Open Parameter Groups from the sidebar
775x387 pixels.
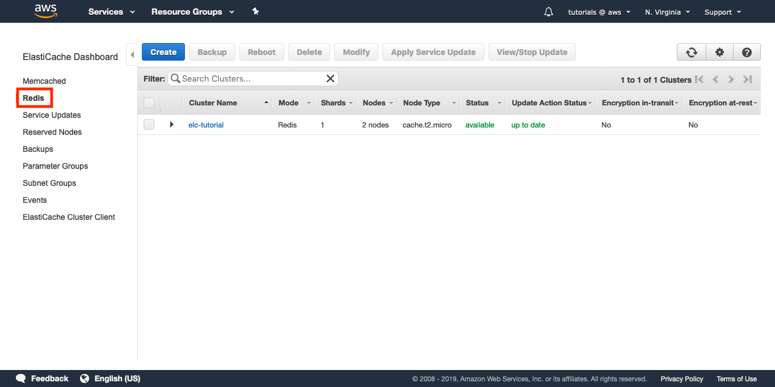click(x=55, y=166)
